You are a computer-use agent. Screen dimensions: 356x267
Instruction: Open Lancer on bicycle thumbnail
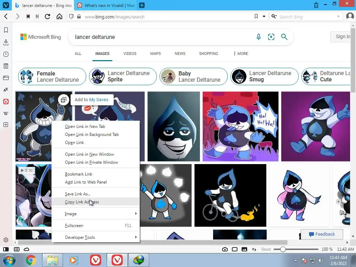(230, 195)
